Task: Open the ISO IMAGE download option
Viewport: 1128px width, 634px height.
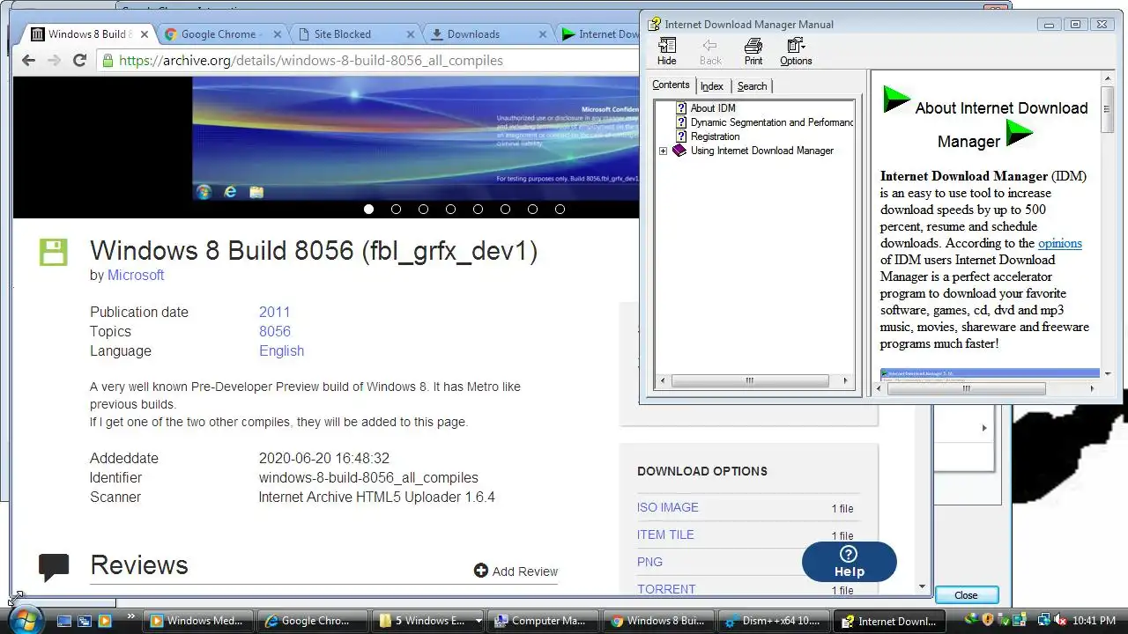Action: click(x=667, y=507)
